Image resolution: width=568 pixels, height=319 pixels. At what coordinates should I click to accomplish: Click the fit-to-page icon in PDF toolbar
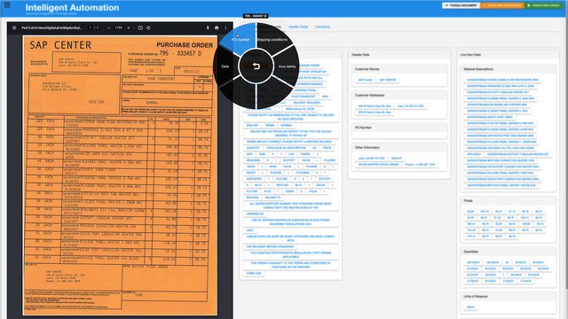(140, 27)
